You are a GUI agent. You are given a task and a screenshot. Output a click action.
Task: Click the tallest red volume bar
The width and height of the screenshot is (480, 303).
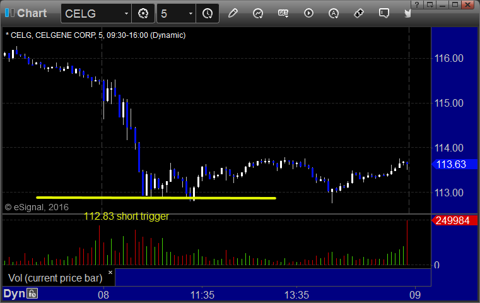point(407,242)
